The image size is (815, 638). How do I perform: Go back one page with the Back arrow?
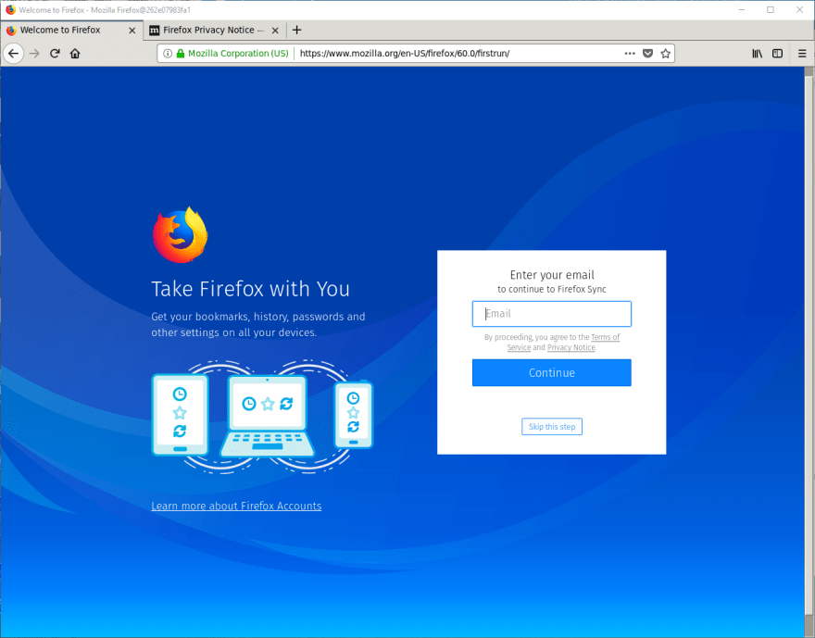[14, 53]
